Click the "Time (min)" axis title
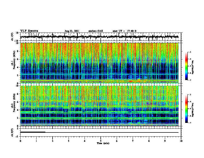The height and width of the screenshot is (158, 204). pyautogui.click(x=103, y=143)
